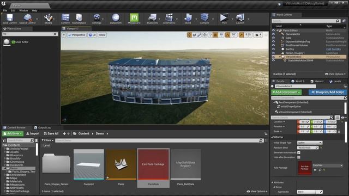This screenshot has width=349, height=196.
Task: Click Blueprint/Add Script button
Action: pos(327,92)
